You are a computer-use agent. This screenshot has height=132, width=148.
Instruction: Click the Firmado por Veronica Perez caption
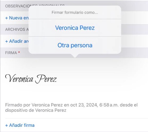pyautogui.click(x=34, y=105)
